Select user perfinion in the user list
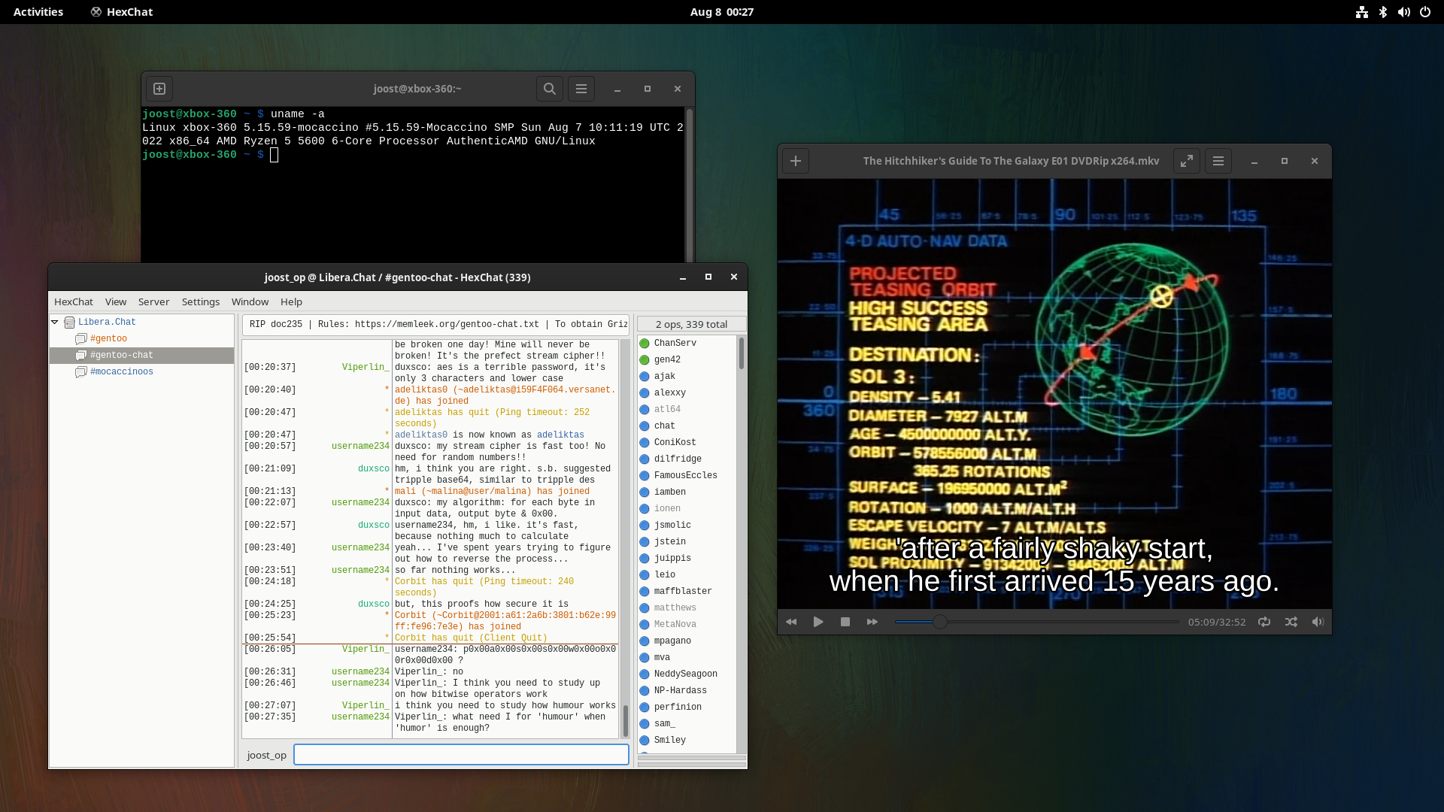This screenshot has height=812, width=1444. tap(678, 707)
